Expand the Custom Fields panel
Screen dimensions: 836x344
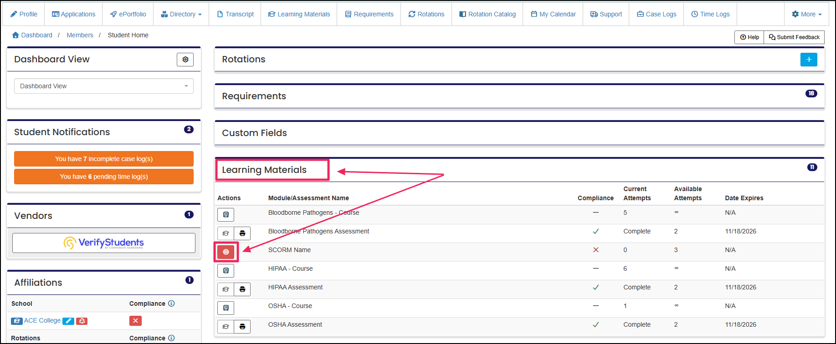click(x=519, y=133)
